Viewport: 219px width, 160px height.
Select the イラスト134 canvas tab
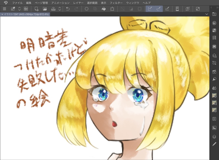click(25, 14)
